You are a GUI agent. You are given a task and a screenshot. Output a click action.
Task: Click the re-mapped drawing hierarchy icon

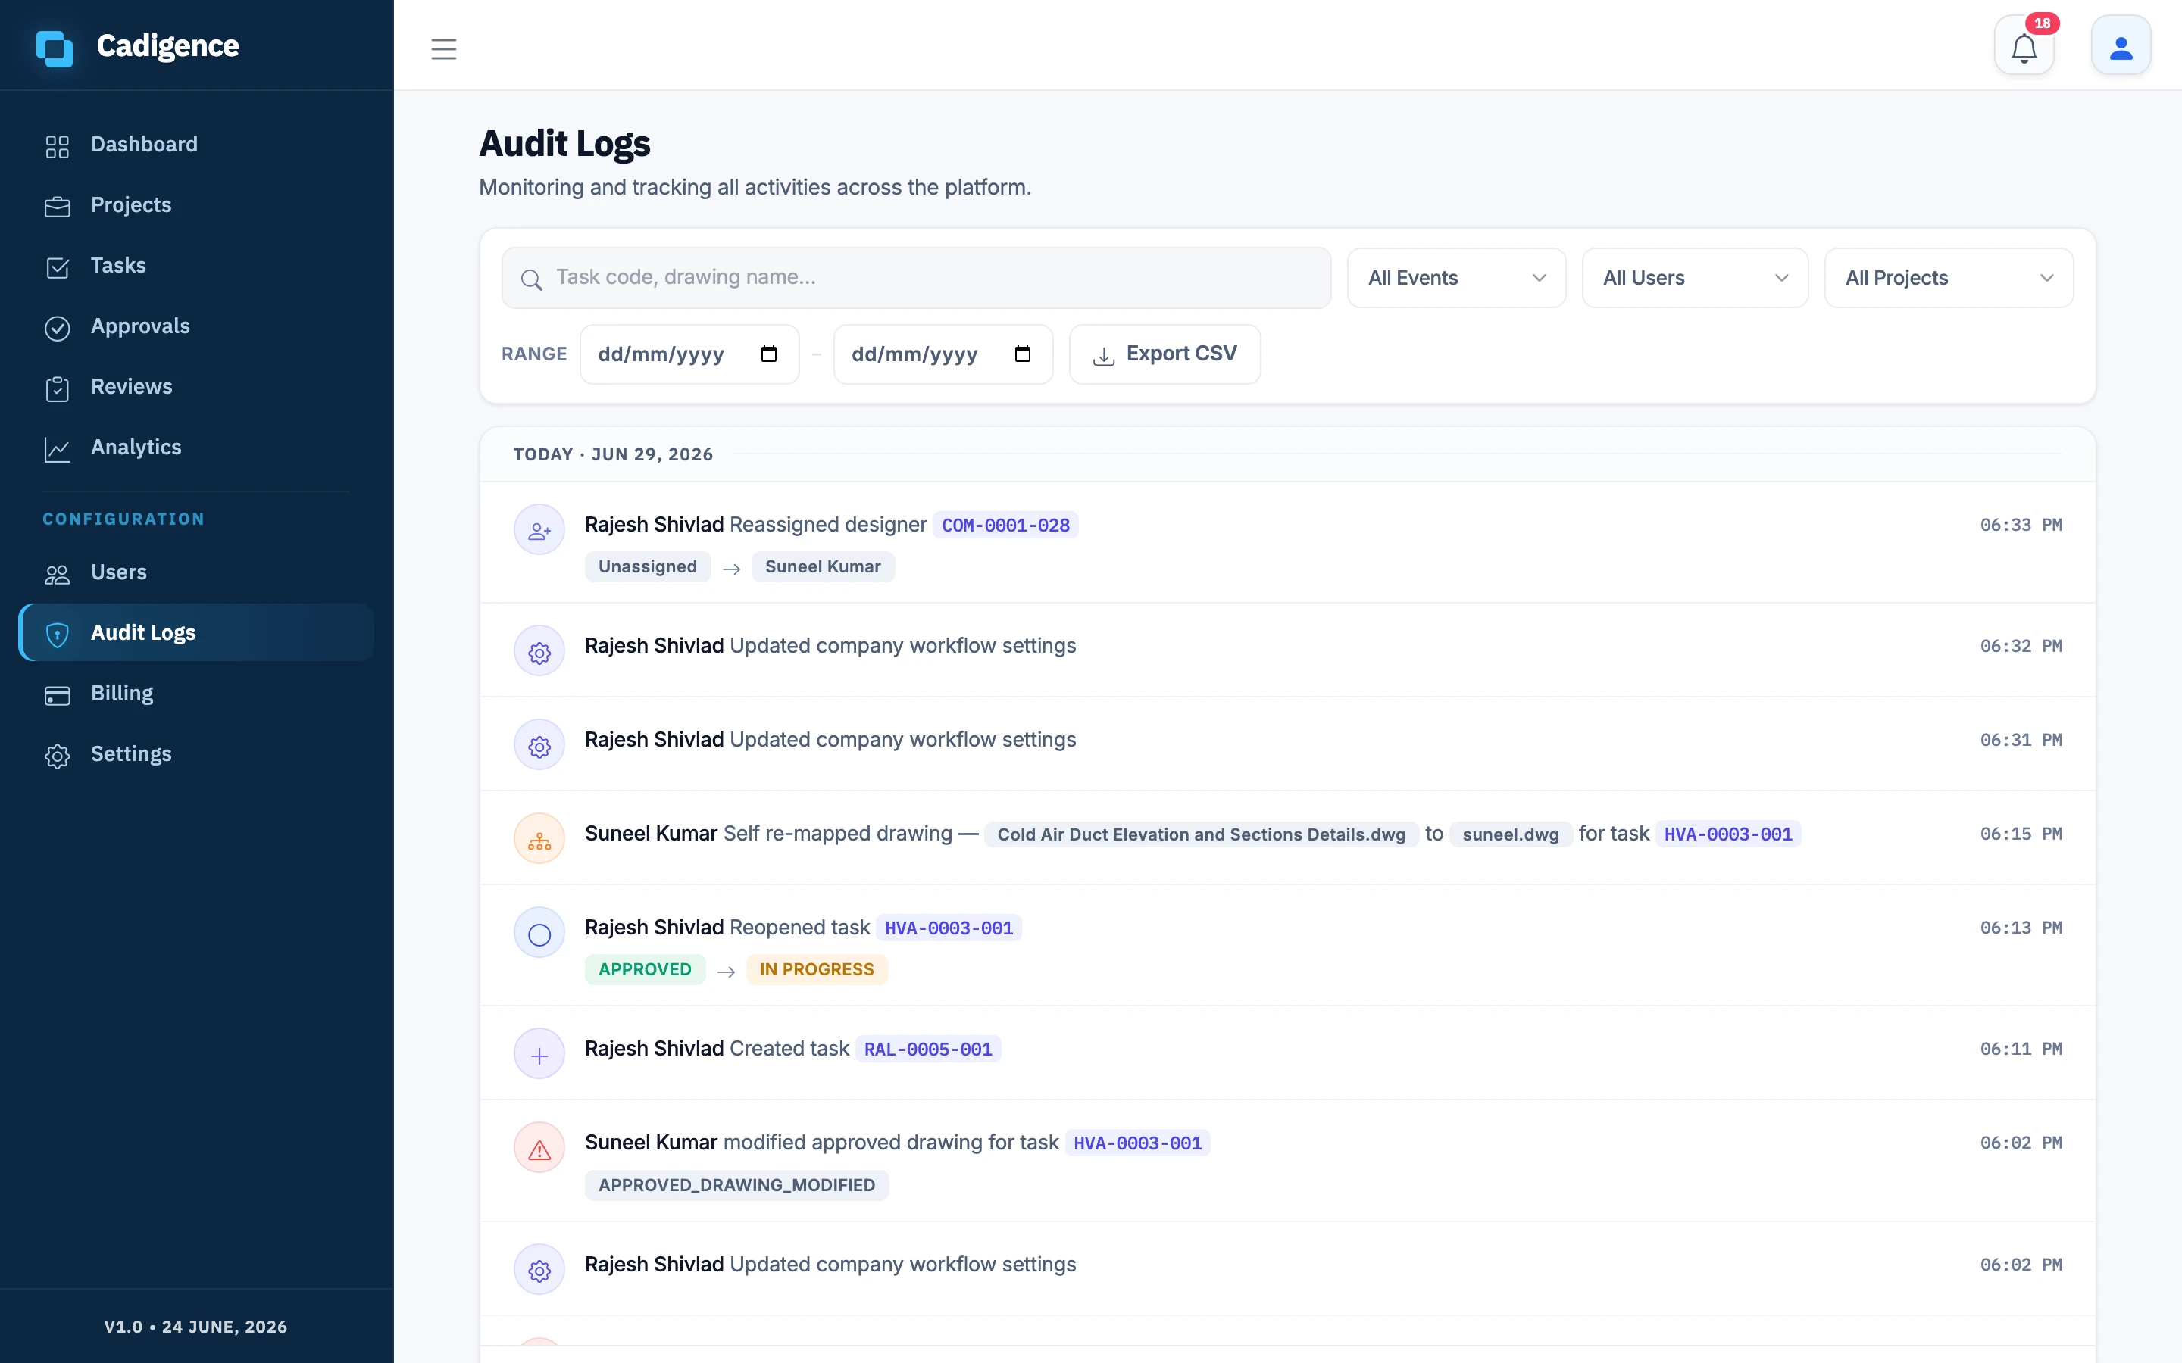[x=539, y=838]
